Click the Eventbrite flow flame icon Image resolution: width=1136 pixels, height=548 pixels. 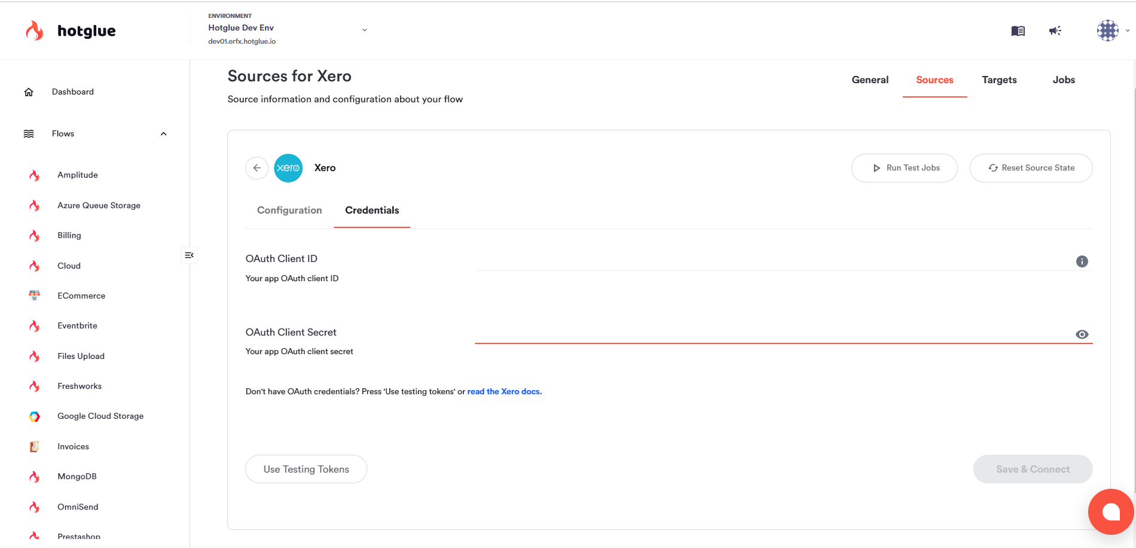click(35, 326)
